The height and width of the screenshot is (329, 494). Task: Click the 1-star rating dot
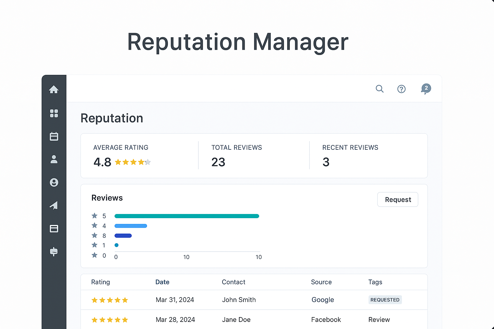tap(117, 245)
